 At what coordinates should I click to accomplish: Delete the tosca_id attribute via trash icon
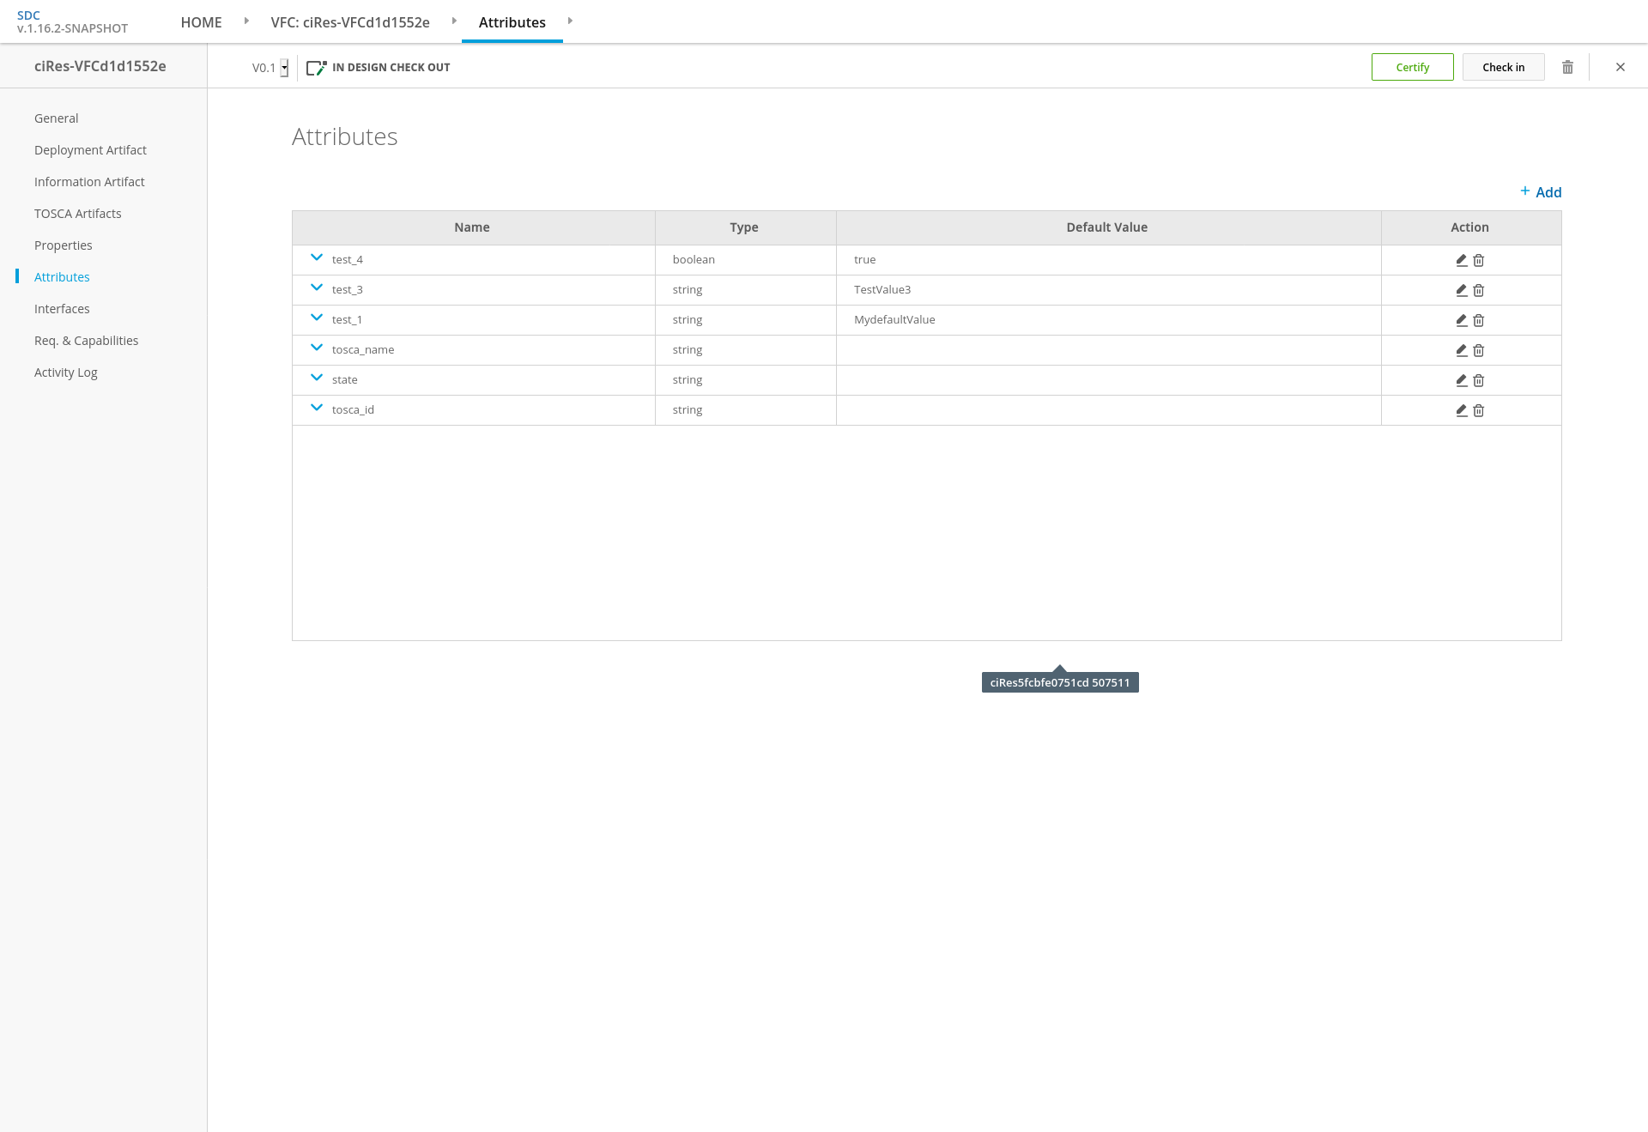pyautogui.click(x=1479, y=410)
